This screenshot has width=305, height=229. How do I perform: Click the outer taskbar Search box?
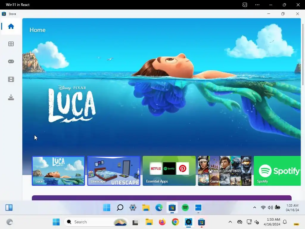click(x=96, y=222)
